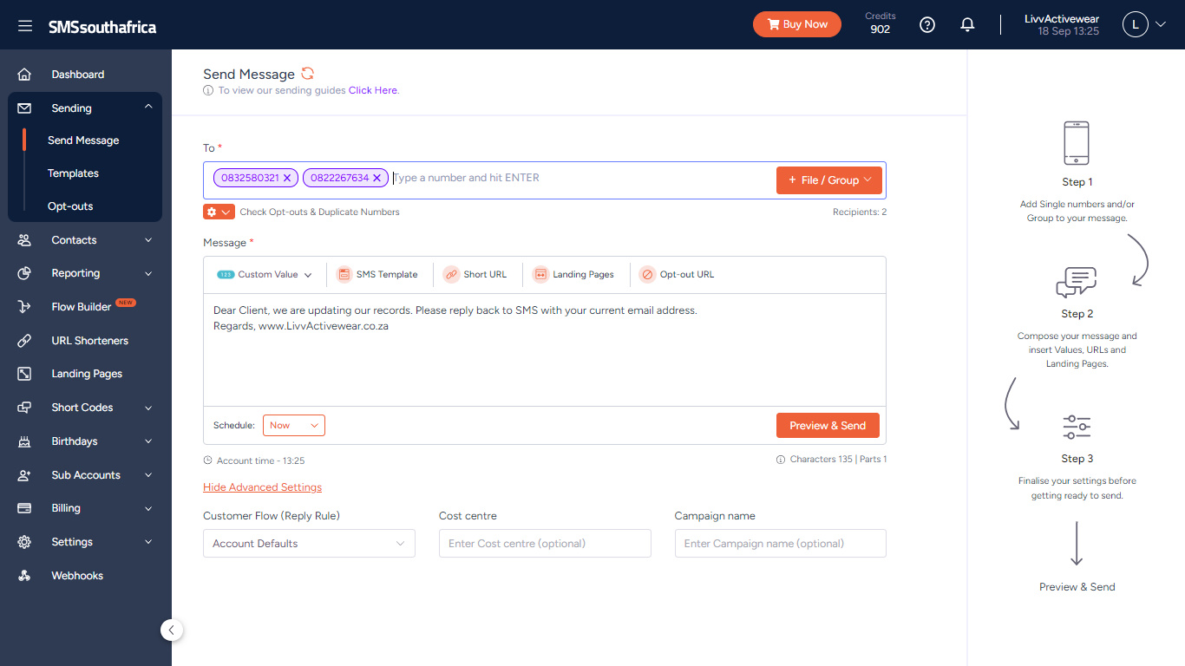Insert a Short URL into message
The image size is (1185, 666).
click(x=475, y=274)
